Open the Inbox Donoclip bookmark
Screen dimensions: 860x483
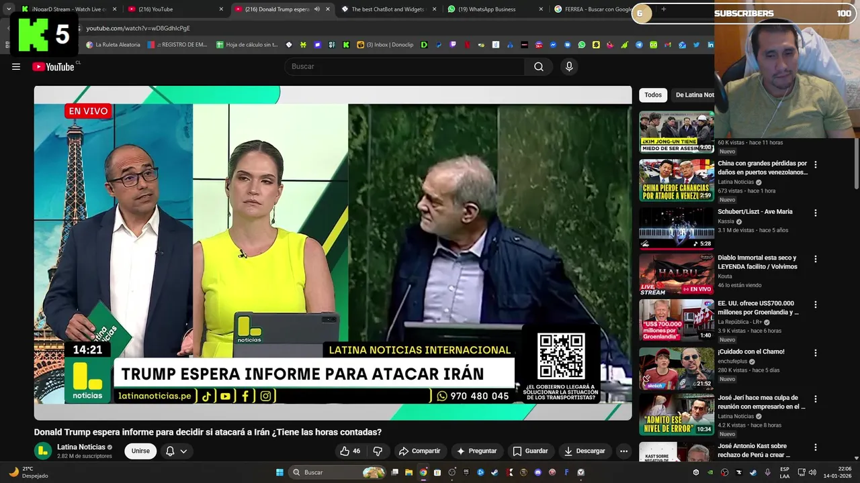click(x=385, y=45)
